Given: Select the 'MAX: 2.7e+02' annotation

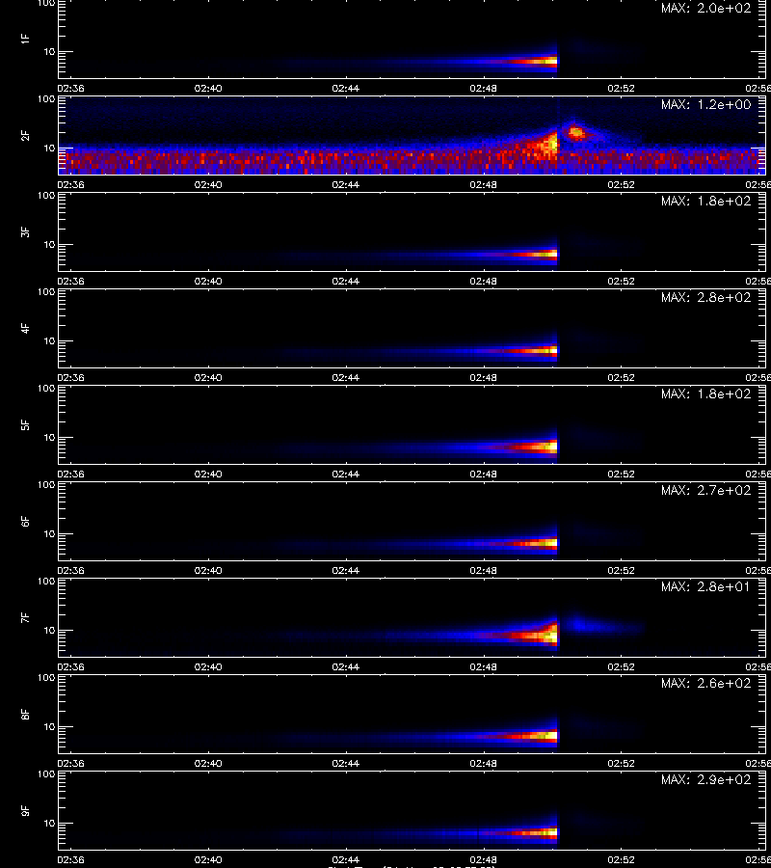Looking at the screenshot, I should [x=705, y=491].
